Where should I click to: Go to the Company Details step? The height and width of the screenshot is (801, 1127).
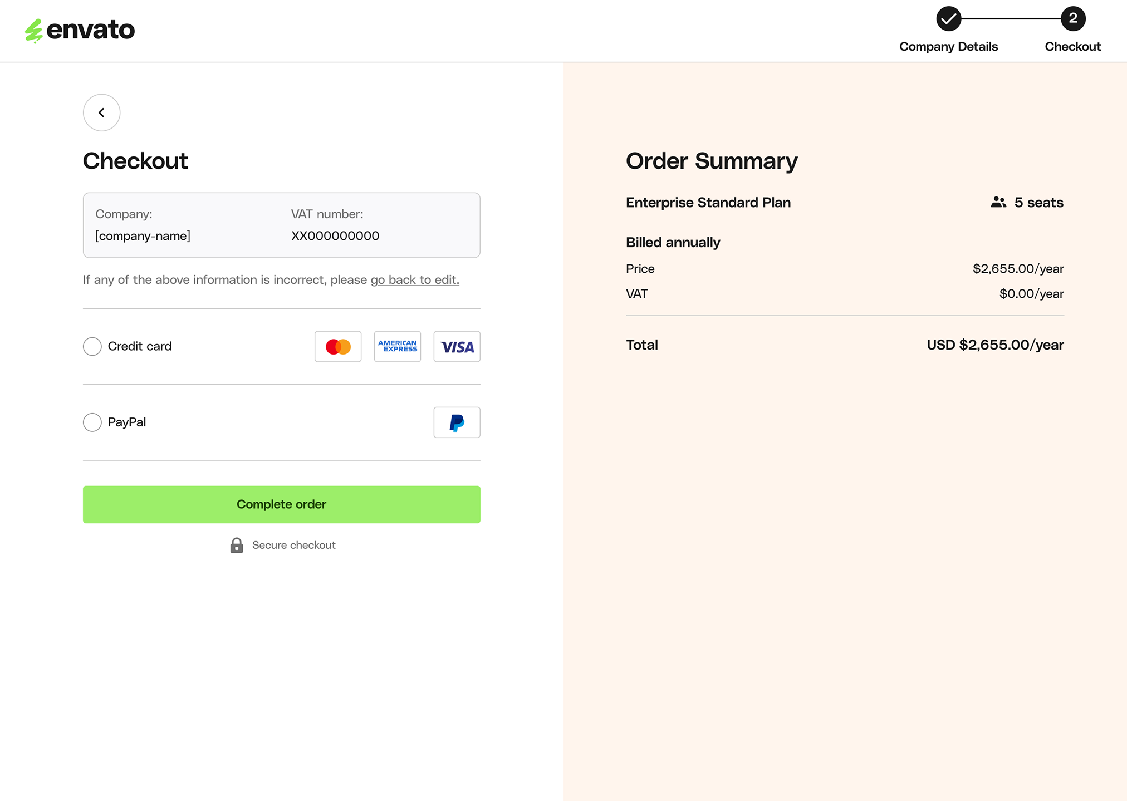tap(948, 47)
